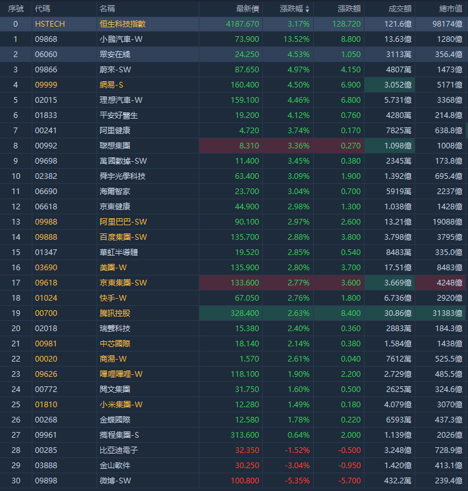Click 京東集團-SW market cap 4248億
This screenshot has width=468, height=491.
pyautogui.click(x=450, y=283)
